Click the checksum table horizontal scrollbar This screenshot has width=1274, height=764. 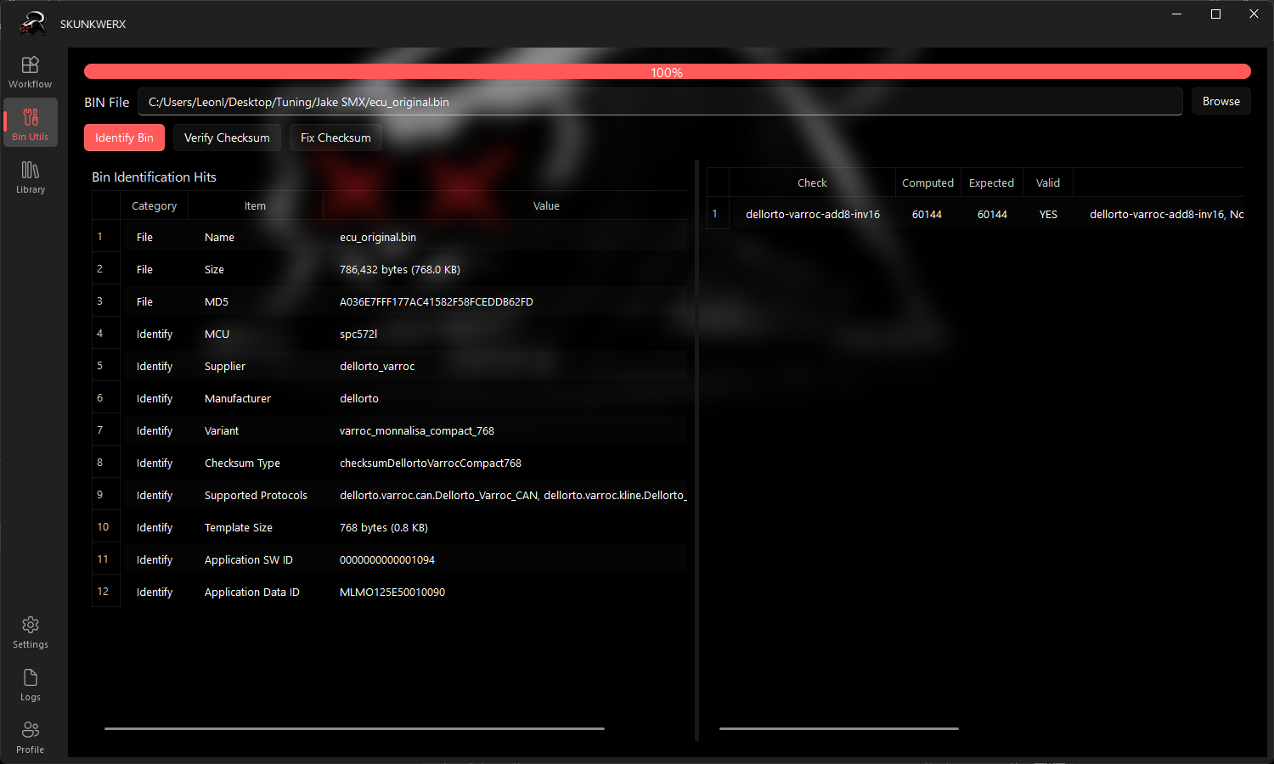(x=839, y=728)
